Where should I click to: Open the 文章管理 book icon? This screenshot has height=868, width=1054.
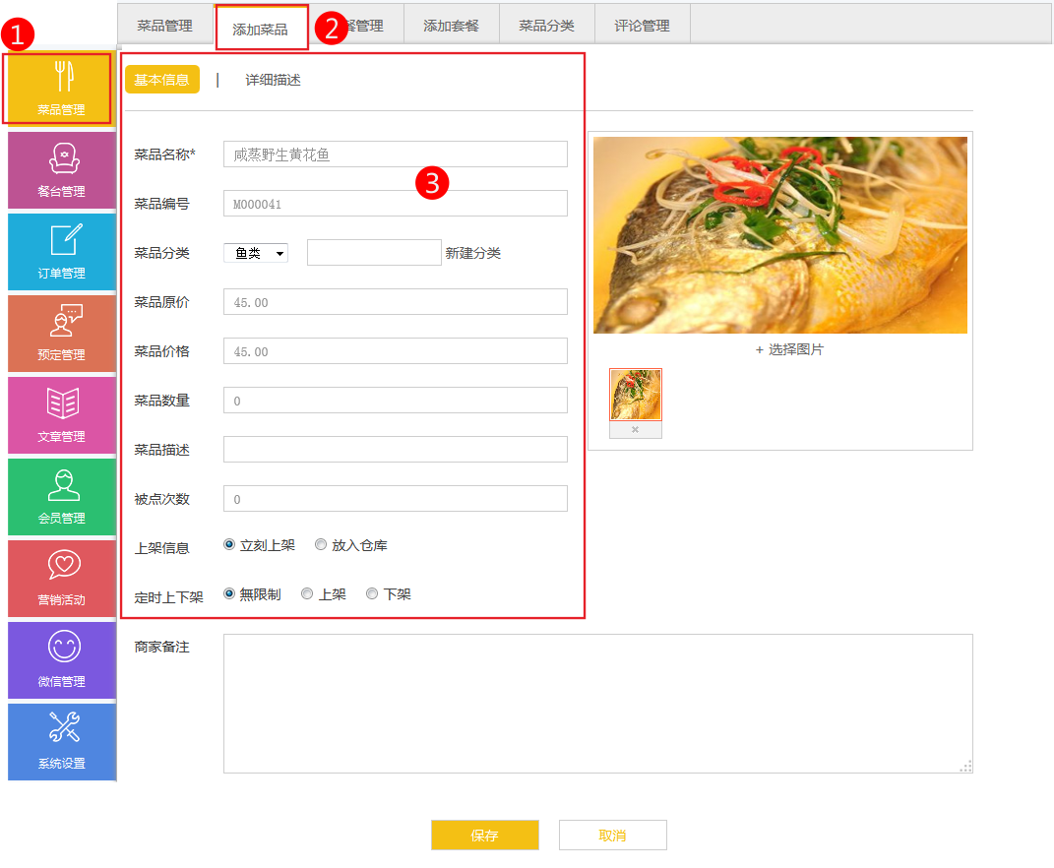click(62, 404)
